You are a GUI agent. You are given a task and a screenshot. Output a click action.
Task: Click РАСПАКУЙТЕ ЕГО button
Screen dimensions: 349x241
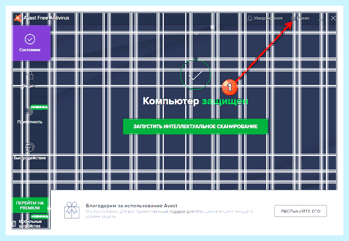click(x=301, y=211)
